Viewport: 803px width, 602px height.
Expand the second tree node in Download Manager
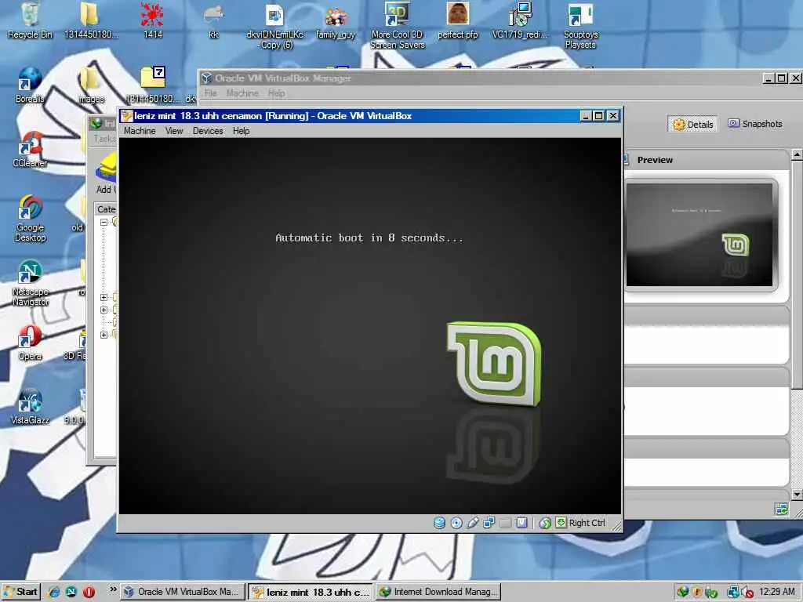[x=104, y=297]
